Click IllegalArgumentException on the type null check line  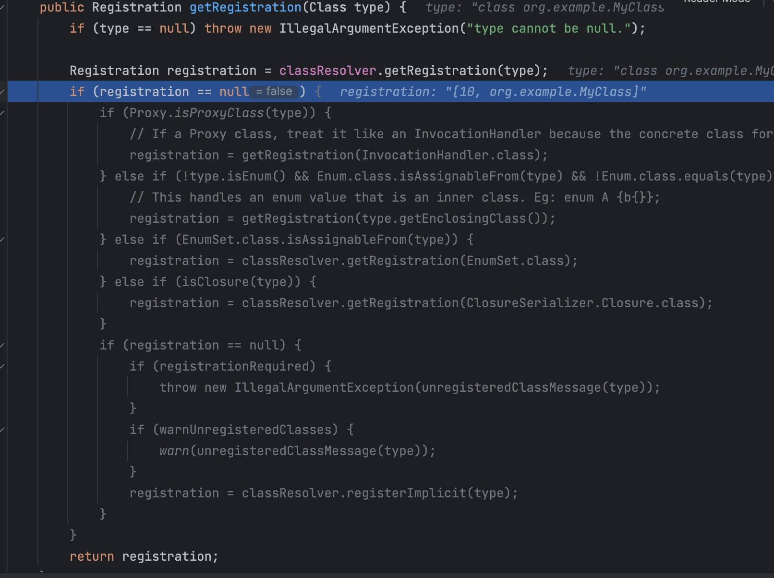click(369, 29)
